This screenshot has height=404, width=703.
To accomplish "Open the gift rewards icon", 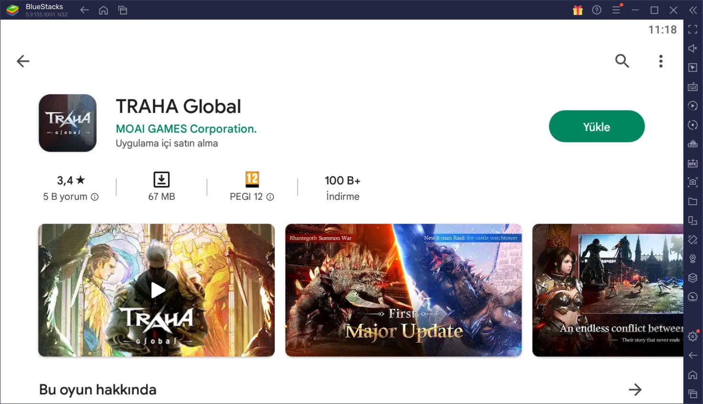I will (x=578, y=10).
